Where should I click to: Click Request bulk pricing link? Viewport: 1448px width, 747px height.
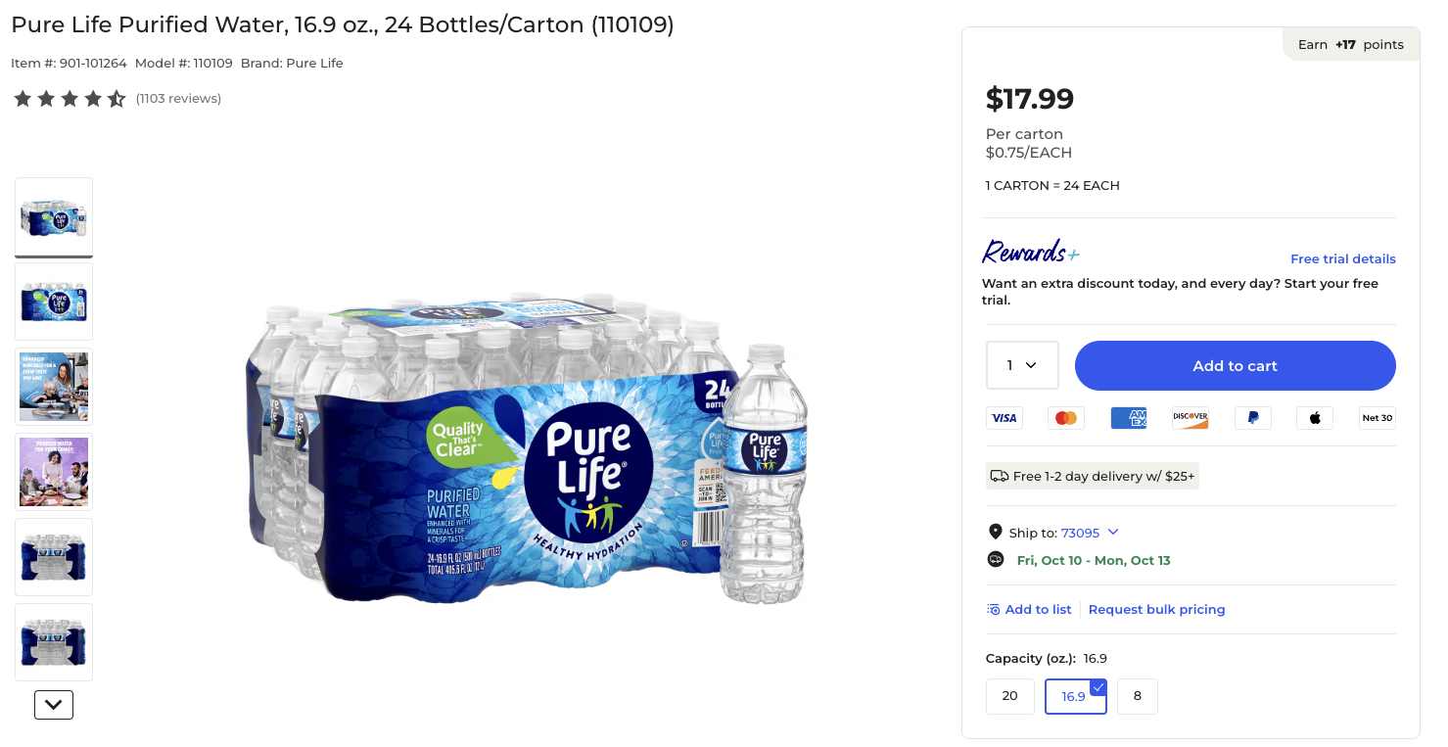[x=1156, y=609]
